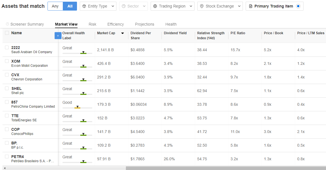Check the ConocoPhillips row checkbox
The width and height of the screenshot is (326, 170).
7,129
